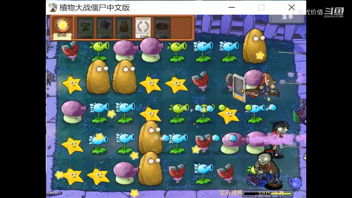Select the Tall-nut upgrade packet costing 250
Viewport: 352px width, 198px height.
point(124,28)
